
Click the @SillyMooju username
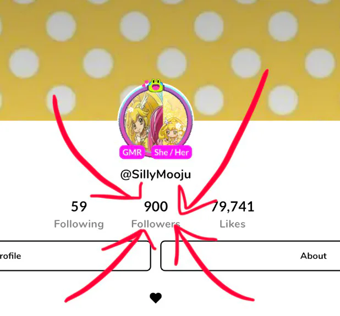tap(156, 175)
